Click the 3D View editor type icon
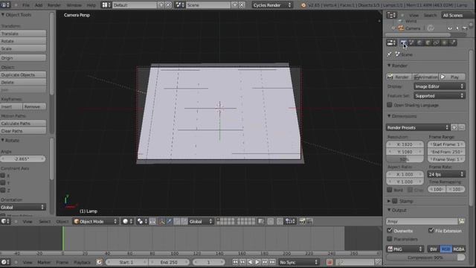The height and width of the screenshot is (268, 476). (x=5, y=221)
